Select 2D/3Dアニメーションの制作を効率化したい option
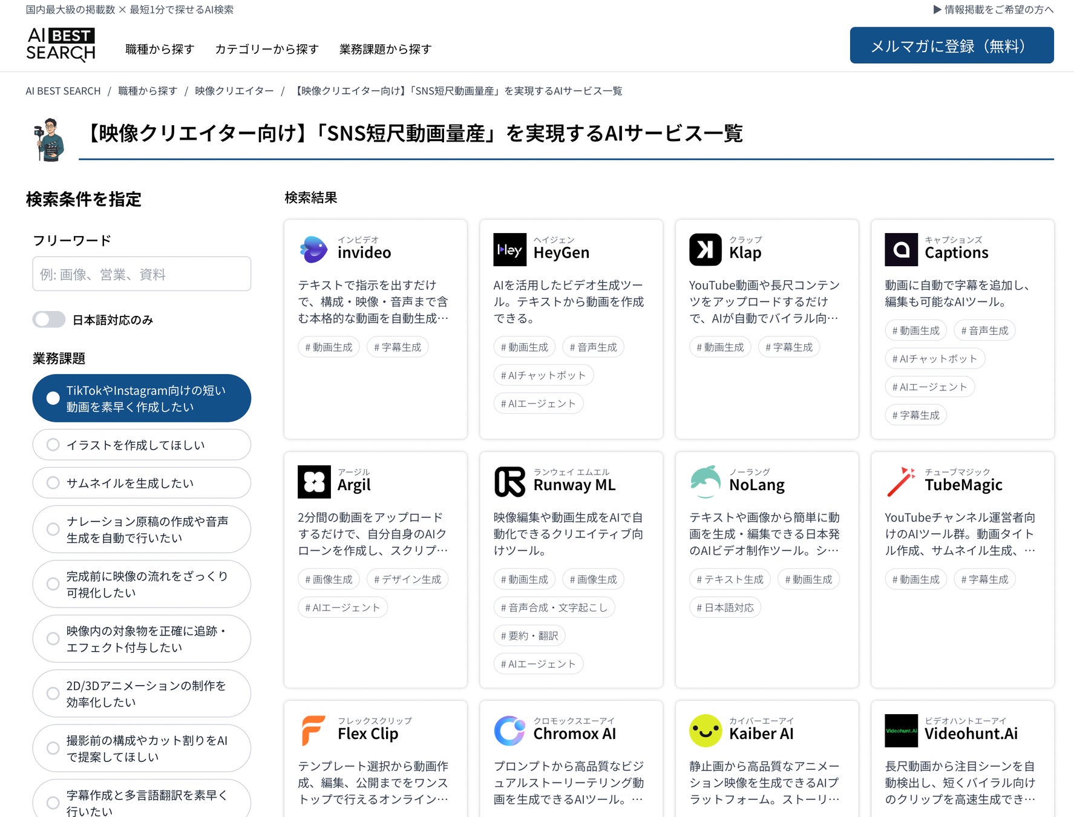This screenshot has width=1074, height=817. tap(142, 694)
